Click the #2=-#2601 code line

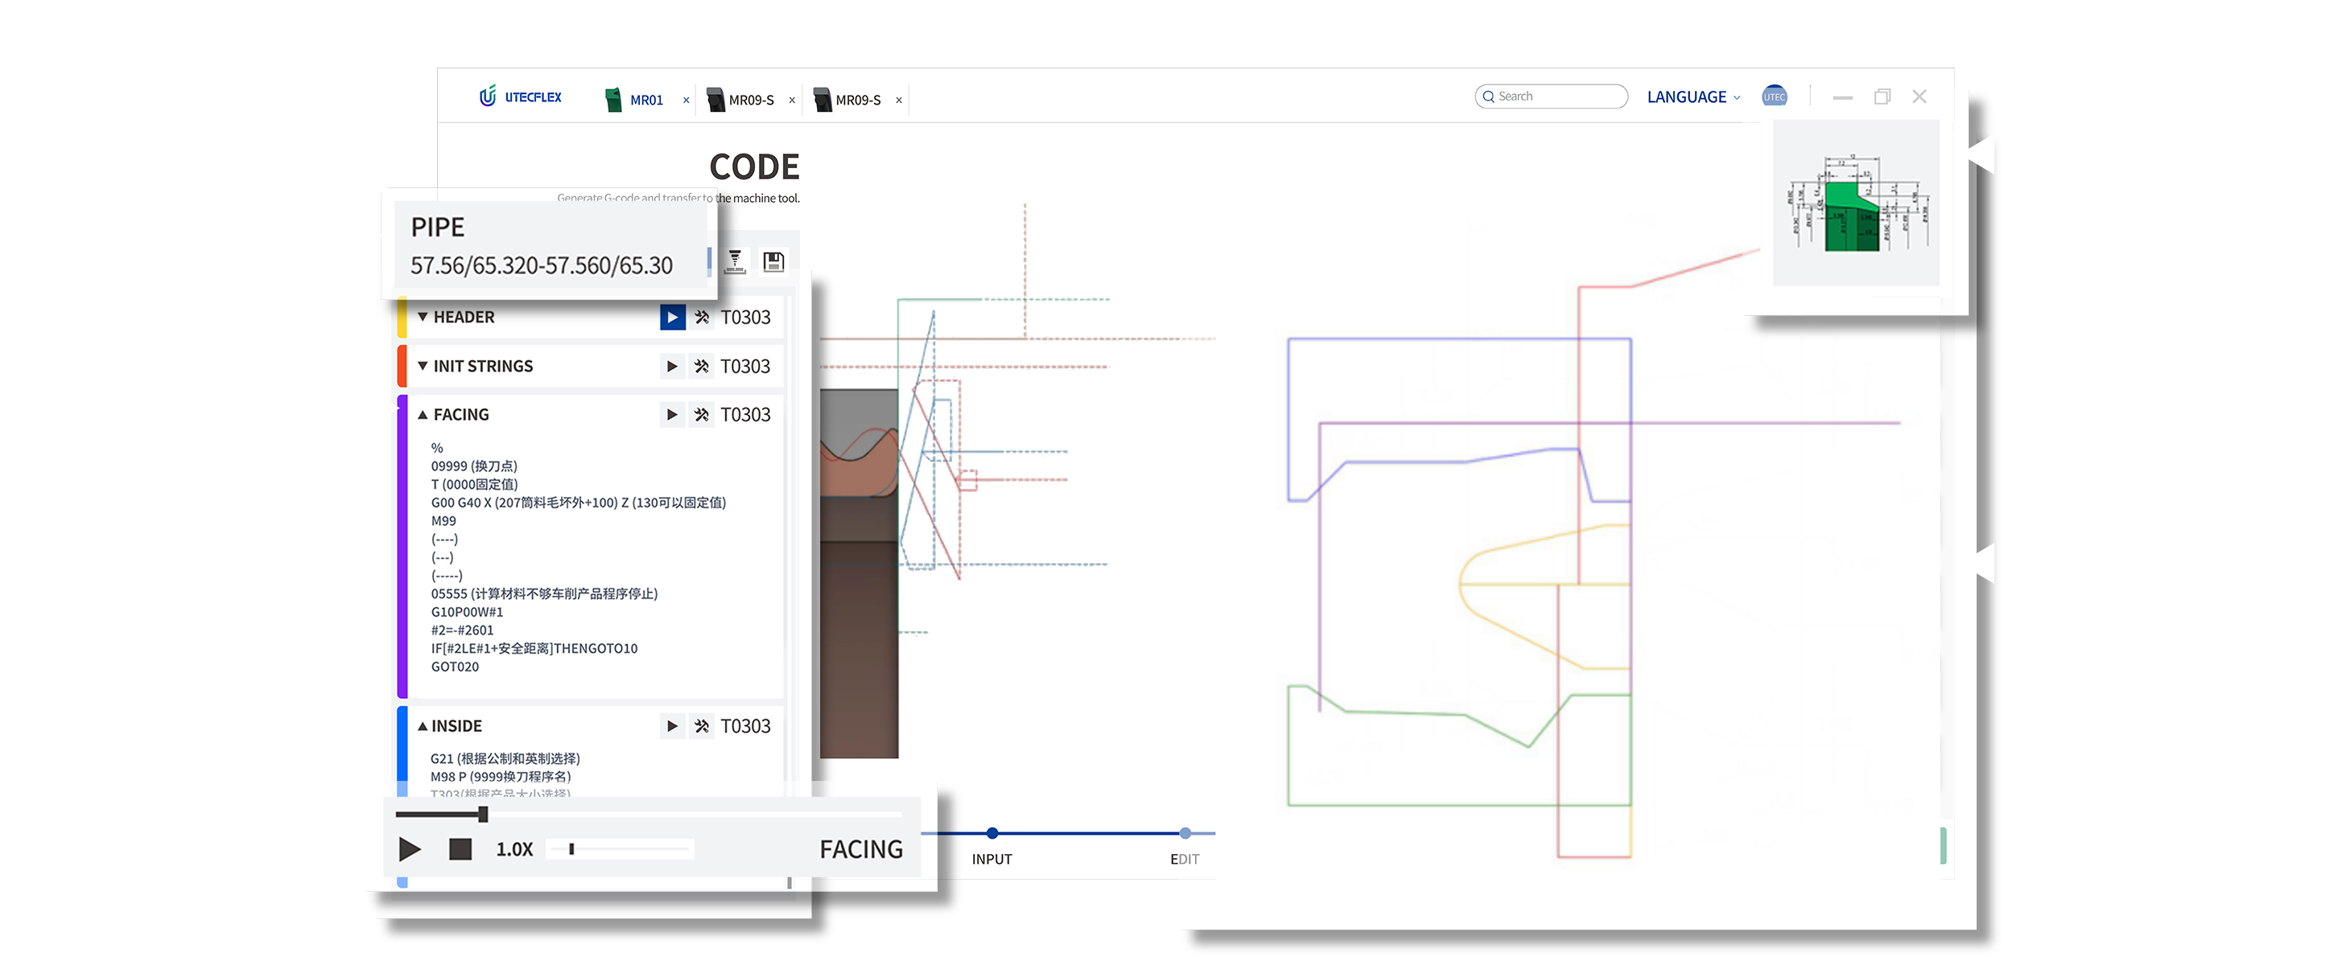tap(462, 630)
